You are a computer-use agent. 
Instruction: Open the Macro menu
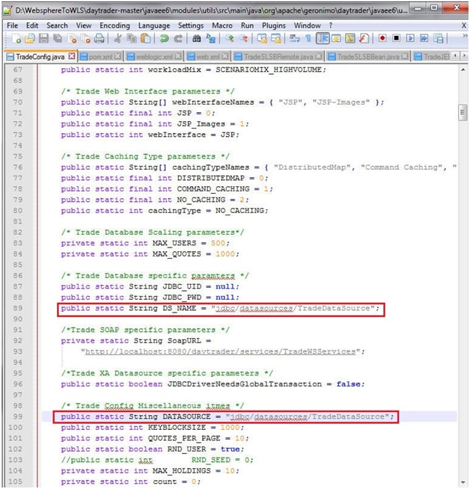222,25
